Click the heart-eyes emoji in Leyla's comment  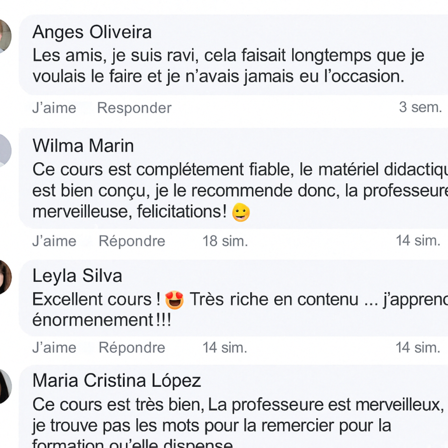coord(174,300)
